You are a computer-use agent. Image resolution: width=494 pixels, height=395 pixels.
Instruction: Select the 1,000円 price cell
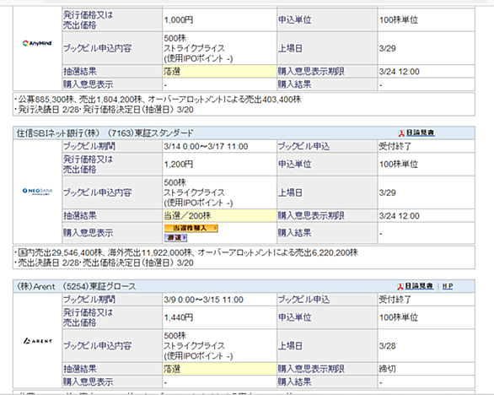pyautogui.click(x=219, y=20)
